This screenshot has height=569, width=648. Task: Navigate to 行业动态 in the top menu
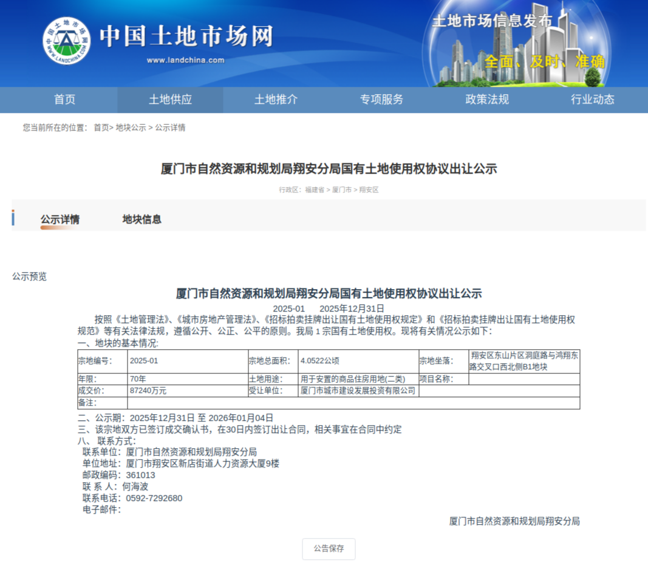coord(592,100)
